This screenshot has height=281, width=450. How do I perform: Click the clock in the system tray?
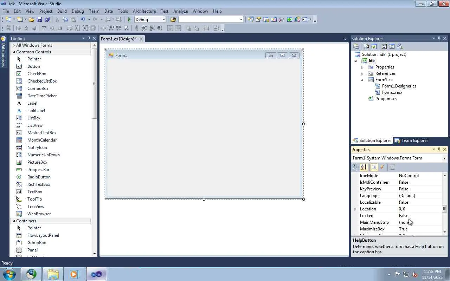[432, 274]
